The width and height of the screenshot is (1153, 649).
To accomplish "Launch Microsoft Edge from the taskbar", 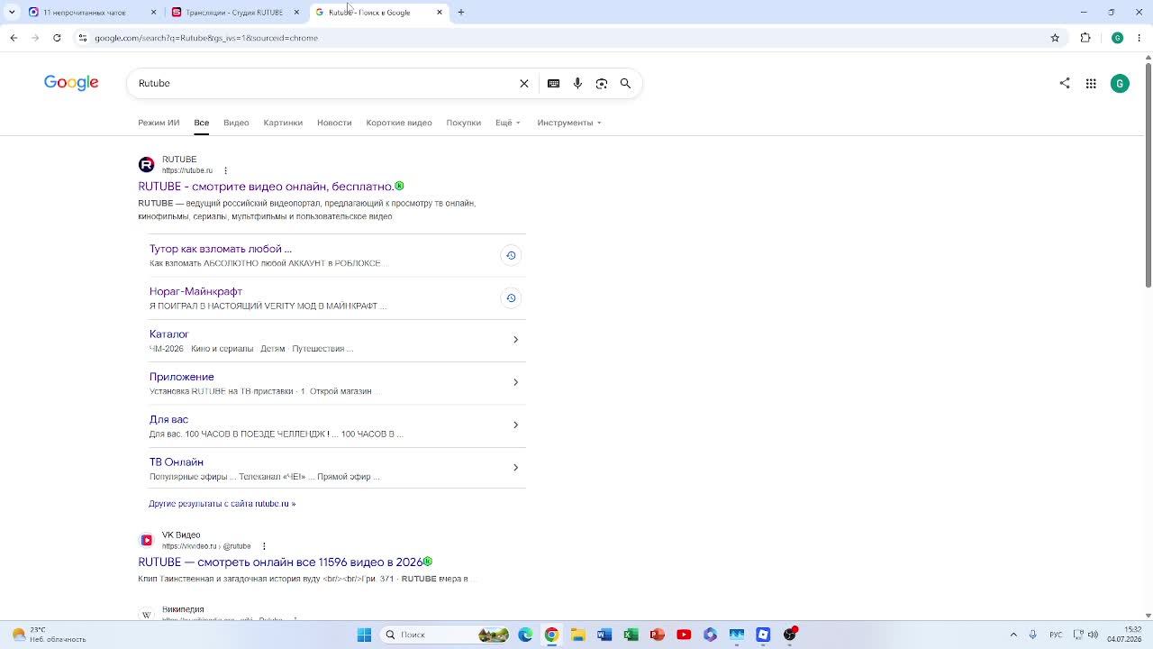I will click(x=525, y=635).
